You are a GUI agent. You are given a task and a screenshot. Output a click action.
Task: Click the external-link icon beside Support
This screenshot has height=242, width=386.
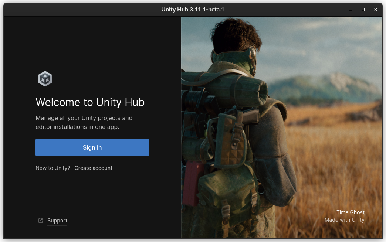tap(41, 221)
